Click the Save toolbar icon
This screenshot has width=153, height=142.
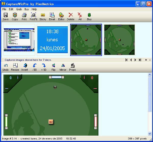[6, 17]
